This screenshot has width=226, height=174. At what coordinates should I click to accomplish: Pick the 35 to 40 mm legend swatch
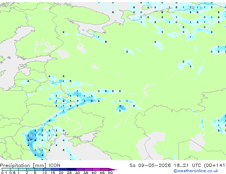pos(88,169)
